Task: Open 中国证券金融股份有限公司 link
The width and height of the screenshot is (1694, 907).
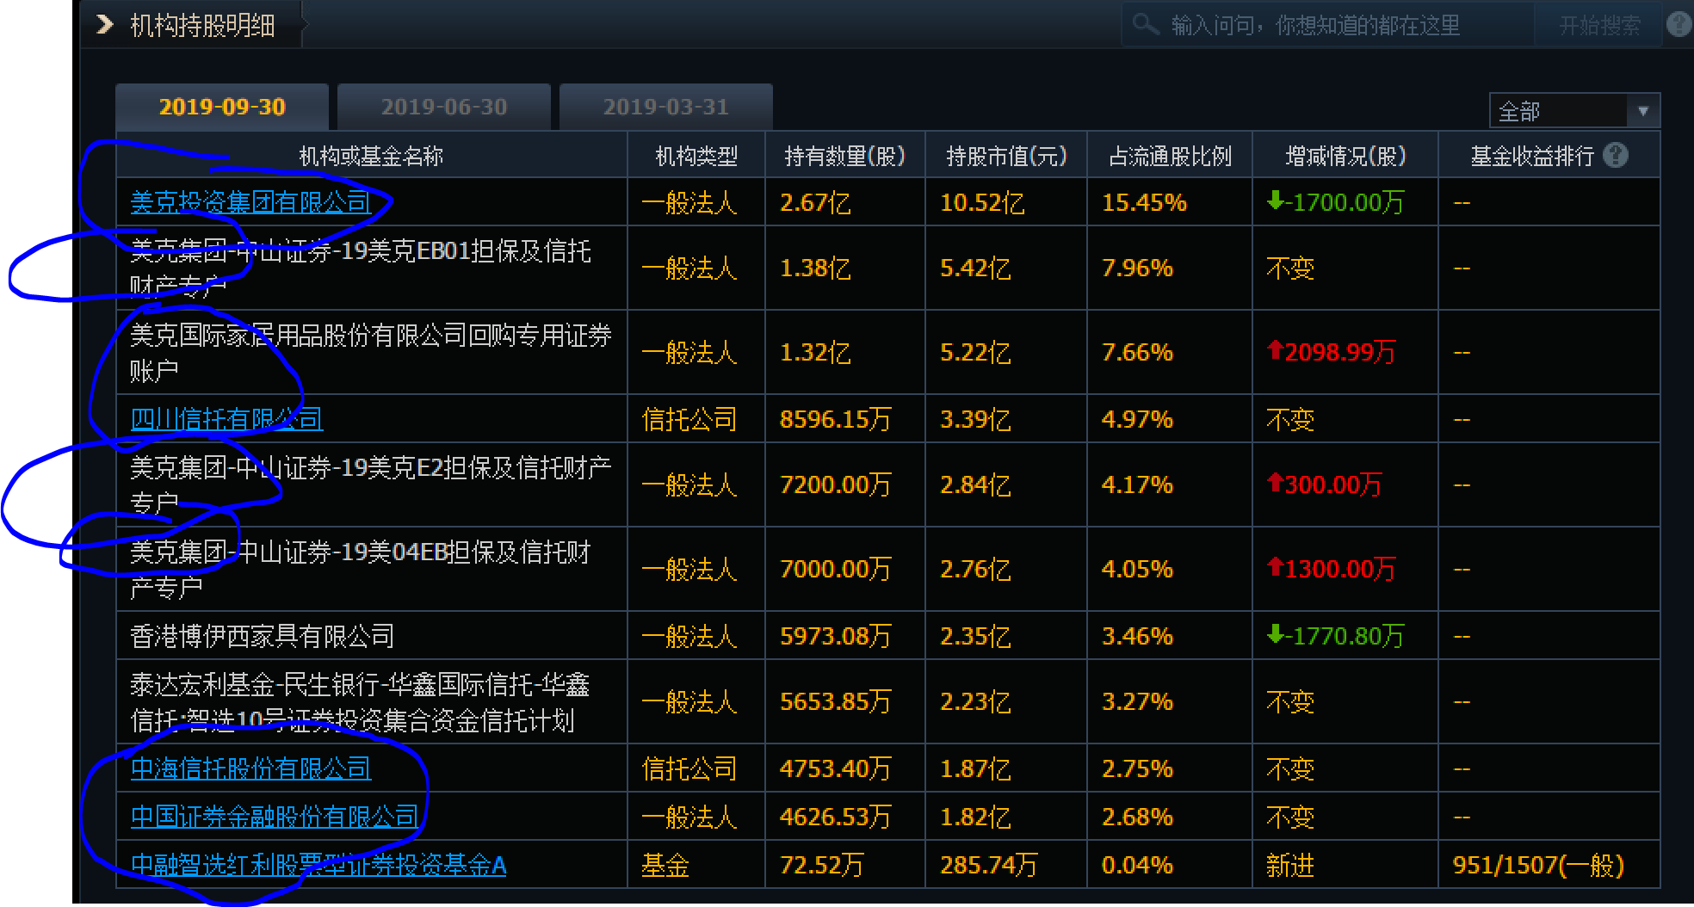Action: pos(275,817)
